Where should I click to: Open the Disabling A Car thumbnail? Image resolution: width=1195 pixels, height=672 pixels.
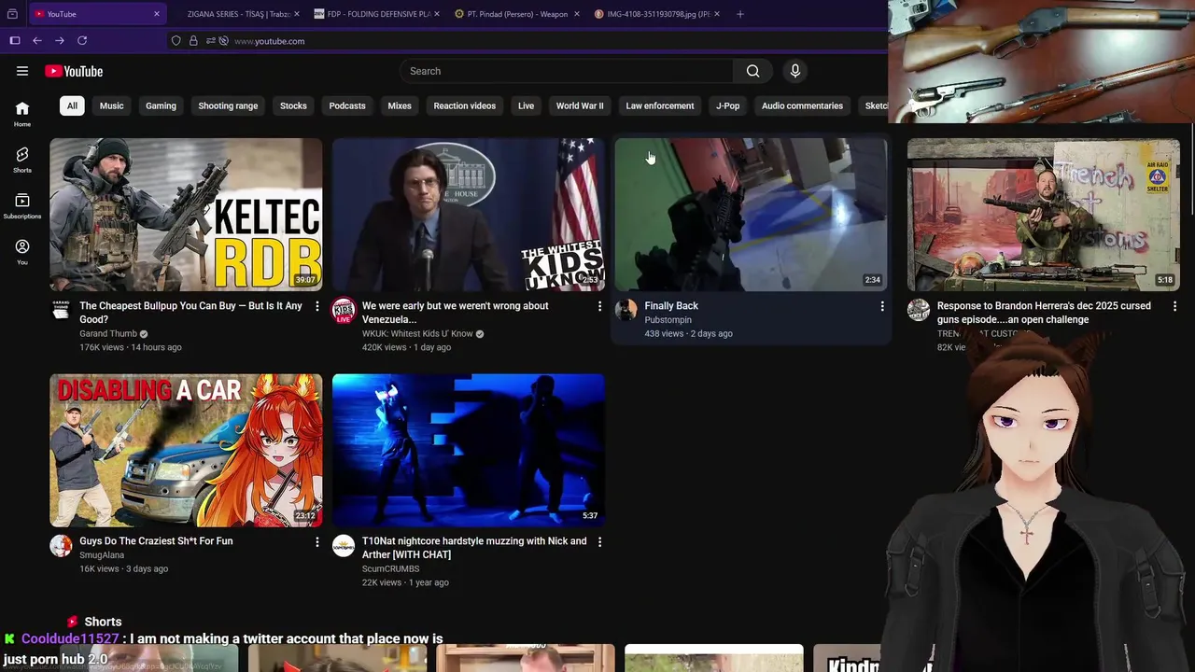[x=186, y=450]
